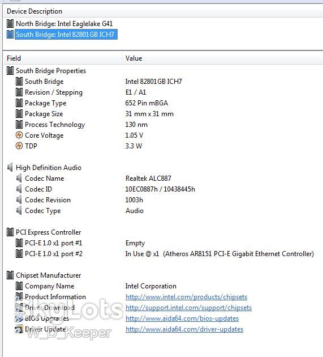Click the North Bridge chip icon

click(x=10, y=23)
